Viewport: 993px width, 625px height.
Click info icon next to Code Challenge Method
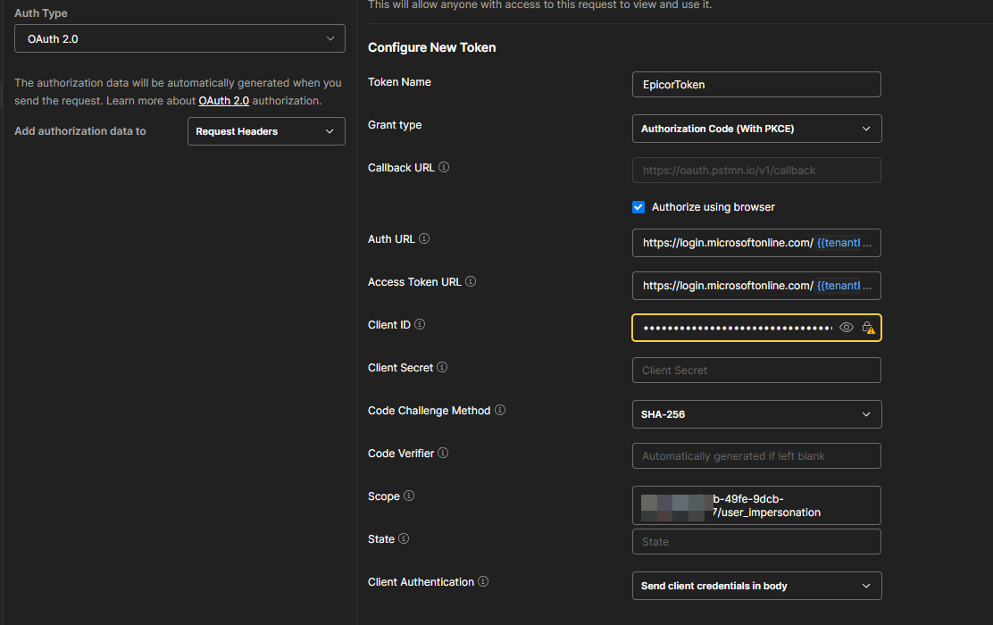coord(500,411)
